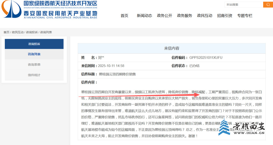
Task: Type in the 本站搜索 search field
Action: (243, 5)
